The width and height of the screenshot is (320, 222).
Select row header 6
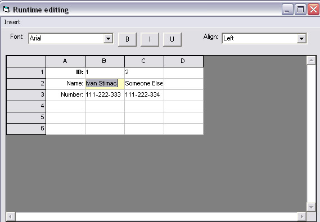pos(26,129)
